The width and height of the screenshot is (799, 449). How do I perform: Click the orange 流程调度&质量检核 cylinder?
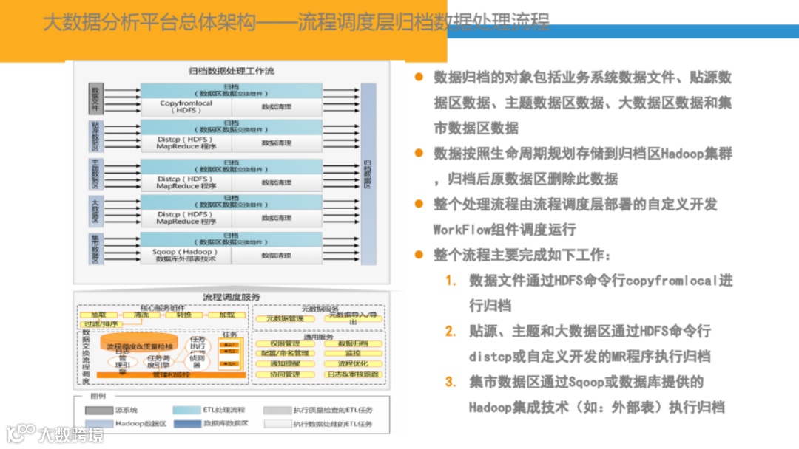[x=139, y=343]
